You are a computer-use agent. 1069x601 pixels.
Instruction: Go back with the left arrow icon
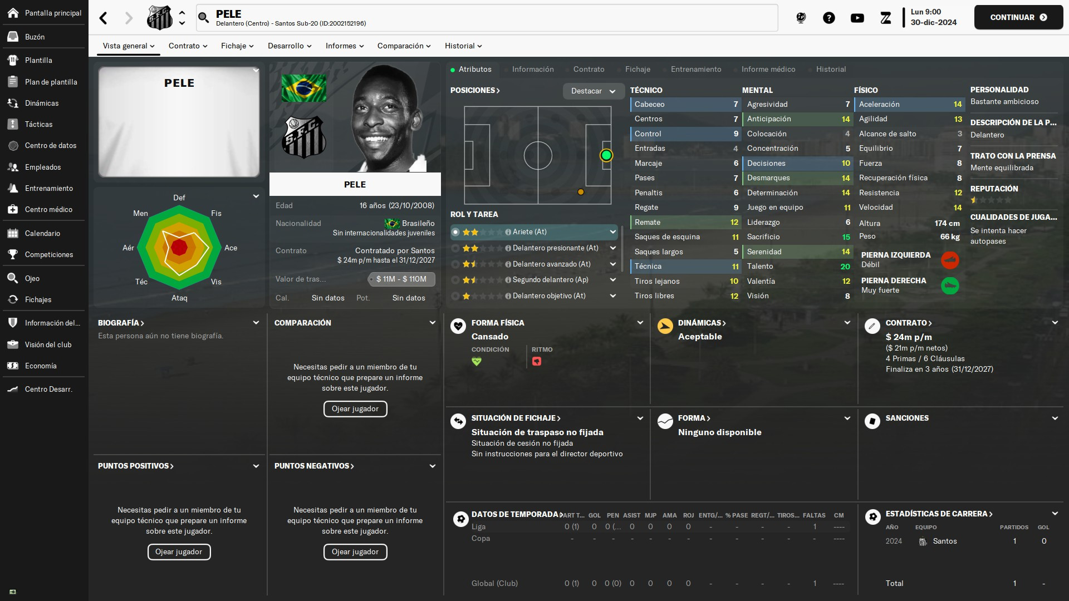coord(104,18)
